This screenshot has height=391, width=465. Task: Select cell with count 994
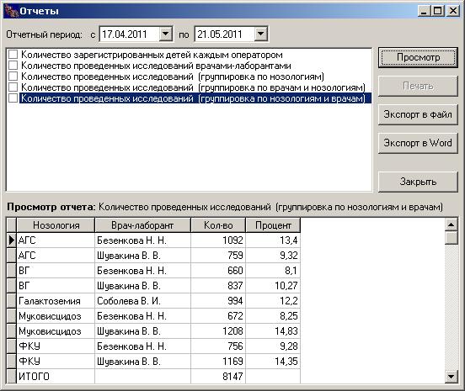[218, 301]
